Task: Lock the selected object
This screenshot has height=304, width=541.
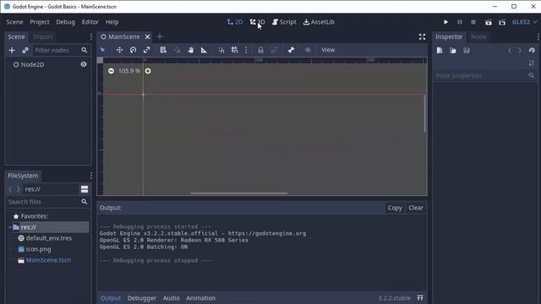Action: pos(260,50)
